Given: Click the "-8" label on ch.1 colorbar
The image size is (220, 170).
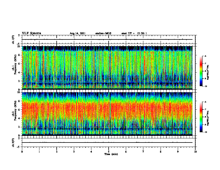Looking at the screenshot, I should point(205,71).
